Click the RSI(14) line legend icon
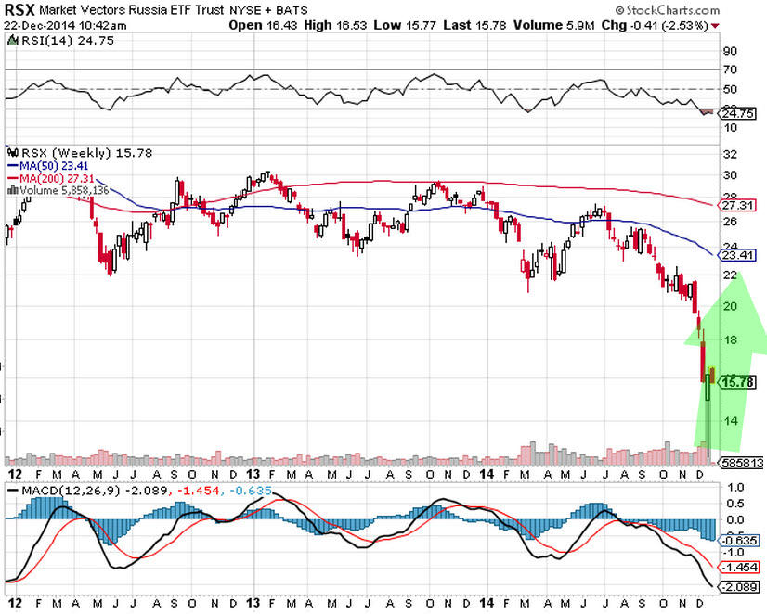The width and height of the screenshot is (767, 614). [x=13, y=42]
